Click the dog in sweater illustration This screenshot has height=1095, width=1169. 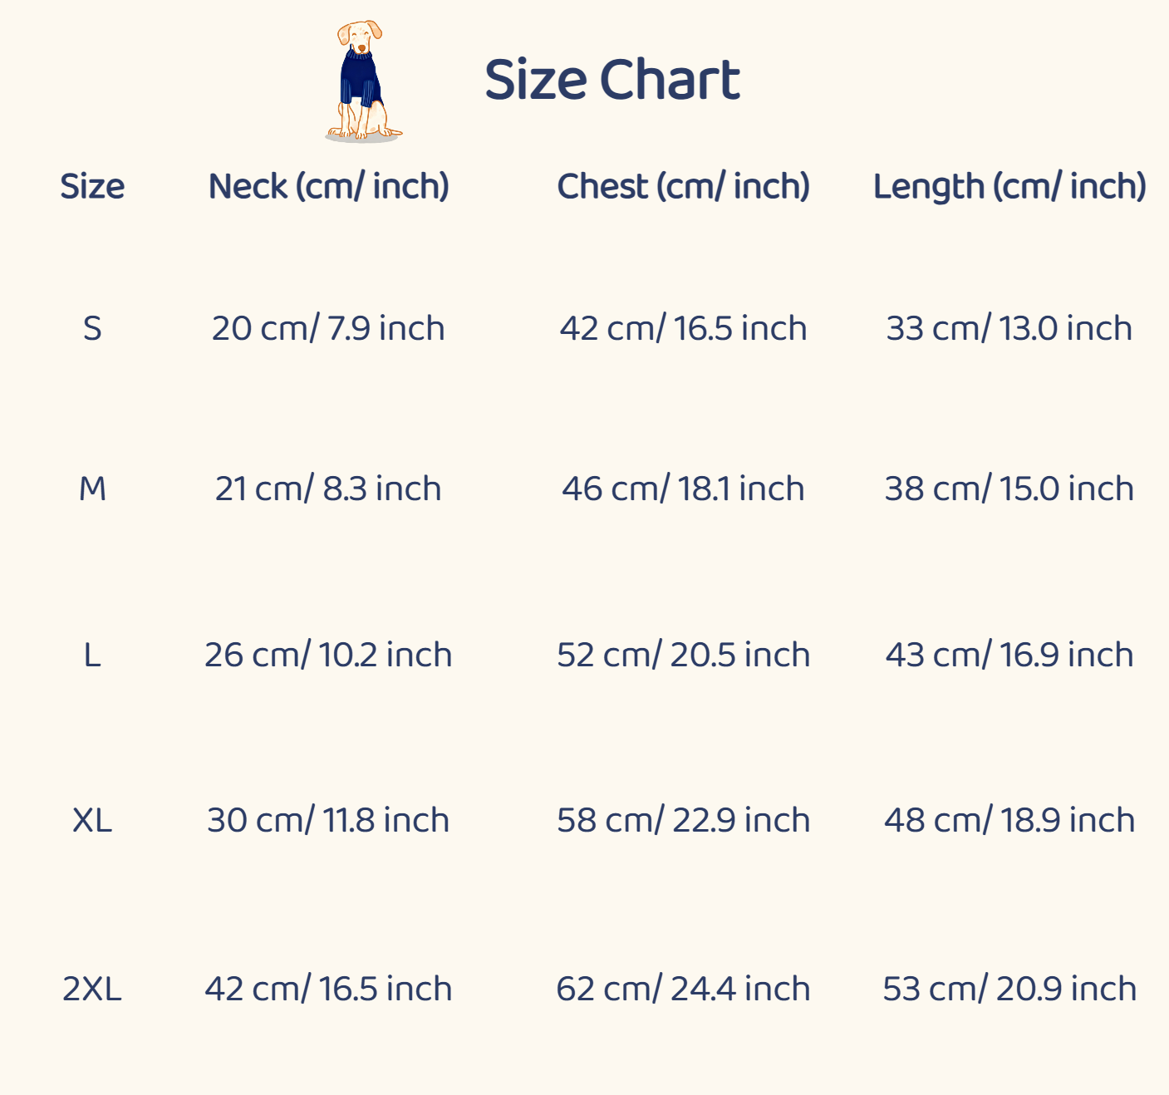362,81
